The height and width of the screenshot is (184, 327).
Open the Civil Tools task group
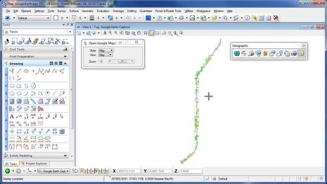click(x=36, y=50)
